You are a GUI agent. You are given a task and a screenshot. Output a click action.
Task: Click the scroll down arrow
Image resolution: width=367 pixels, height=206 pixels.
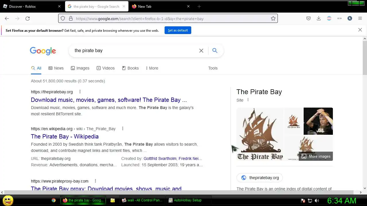(x=365, y=188)
